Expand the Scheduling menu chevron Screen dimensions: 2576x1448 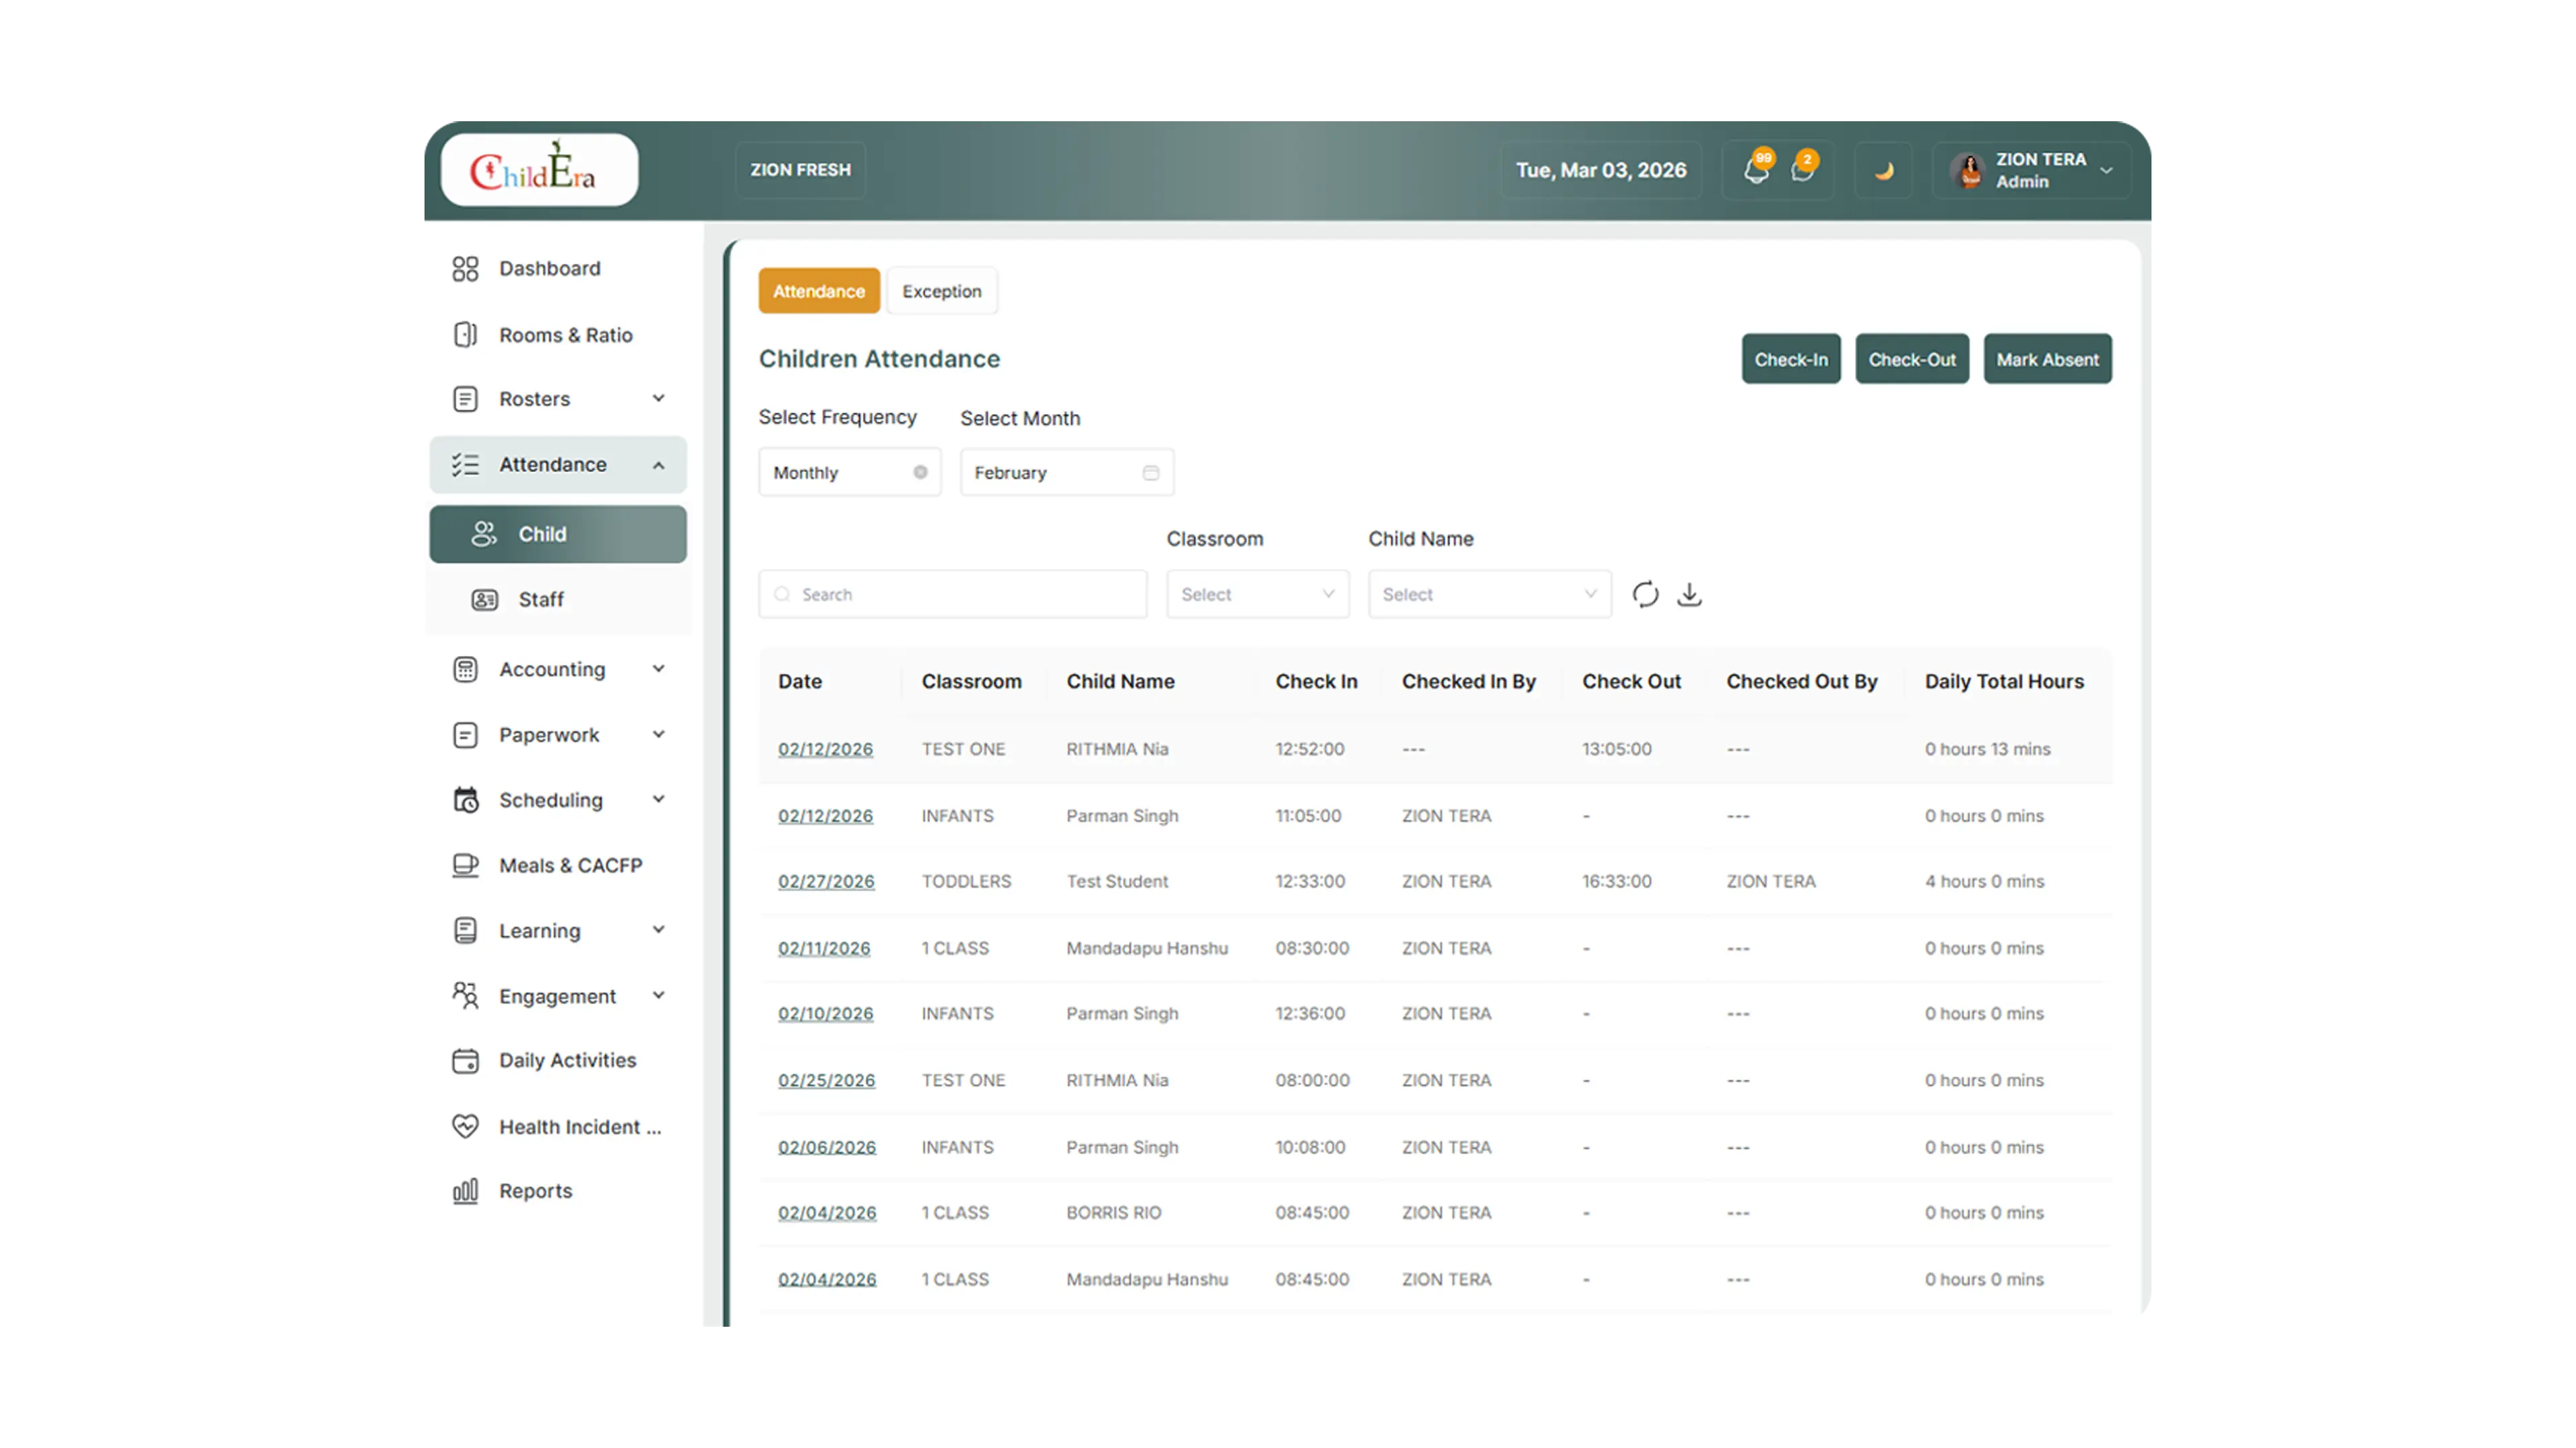(659, 799)
